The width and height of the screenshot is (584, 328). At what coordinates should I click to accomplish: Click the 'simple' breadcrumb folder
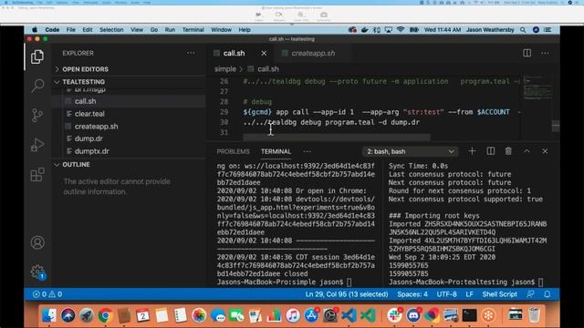(x=225, y=69)
